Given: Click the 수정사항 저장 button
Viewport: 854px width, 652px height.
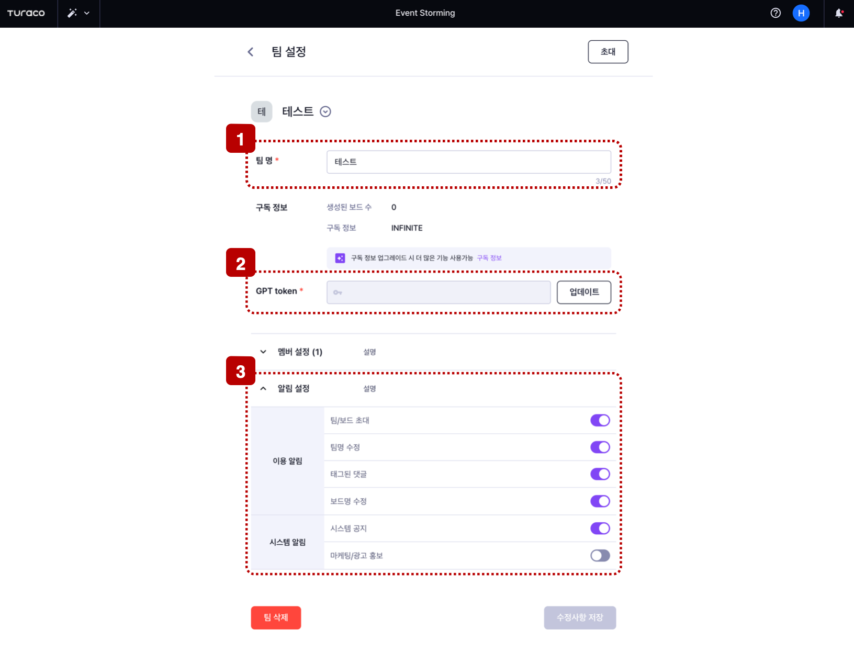Looking at the screenshot, I should (x=580, y=617).
